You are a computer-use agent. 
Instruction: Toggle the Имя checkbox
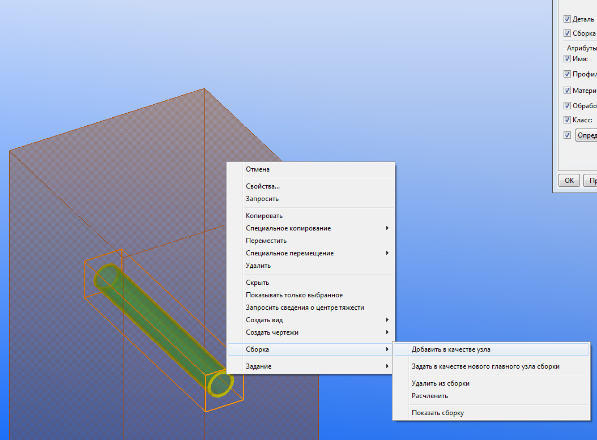coord(567,59)
